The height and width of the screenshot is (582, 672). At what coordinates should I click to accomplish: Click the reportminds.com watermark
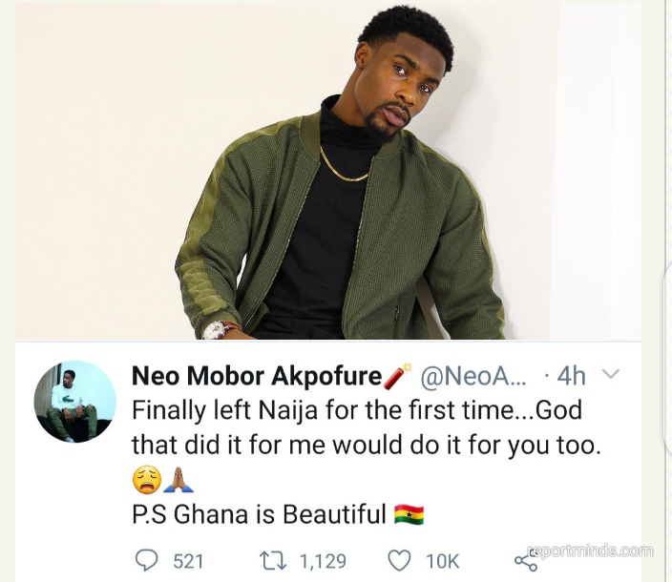coord(591,551)
